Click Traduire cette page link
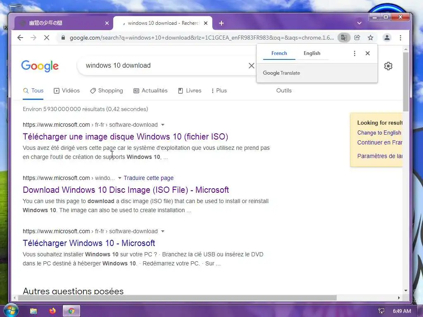 [x=149, y=178]
